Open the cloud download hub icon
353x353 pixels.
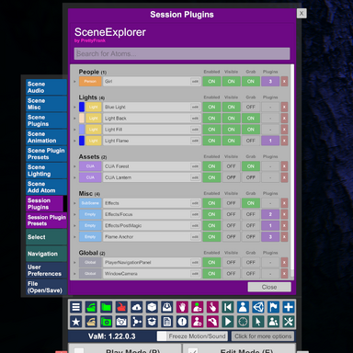[x=137, y=307]
